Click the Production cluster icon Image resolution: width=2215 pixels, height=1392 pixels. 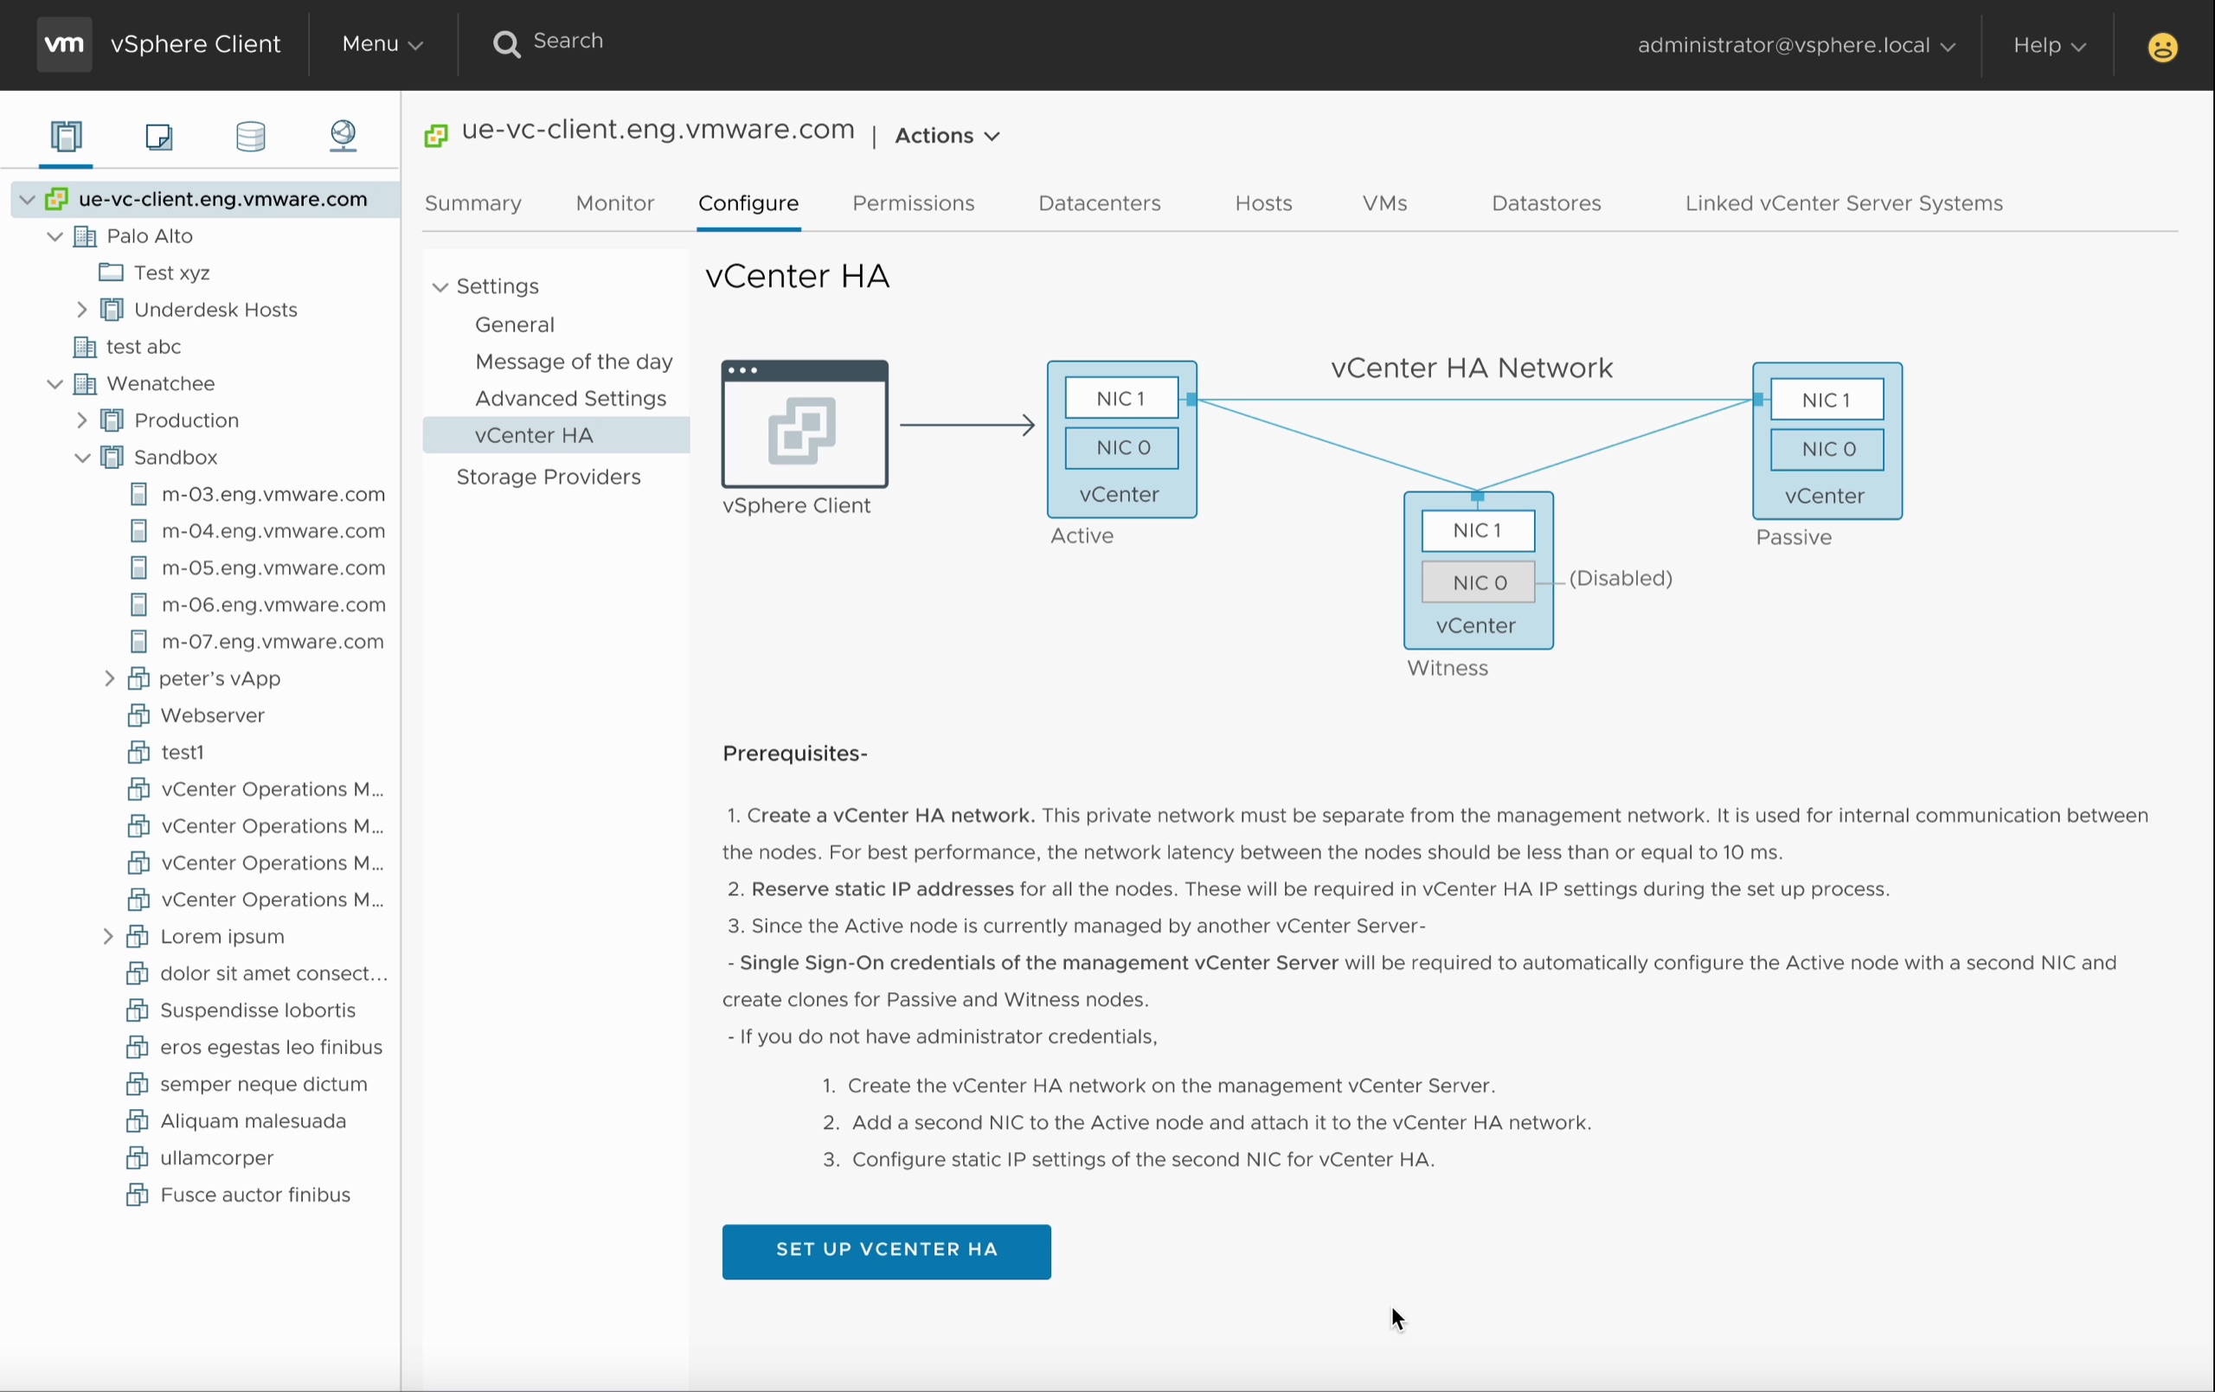[x=112, y=420]
